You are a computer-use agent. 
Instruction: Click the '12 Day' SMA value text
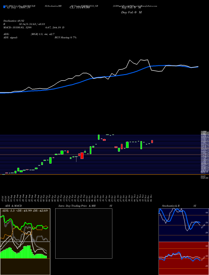click(18, 7)
